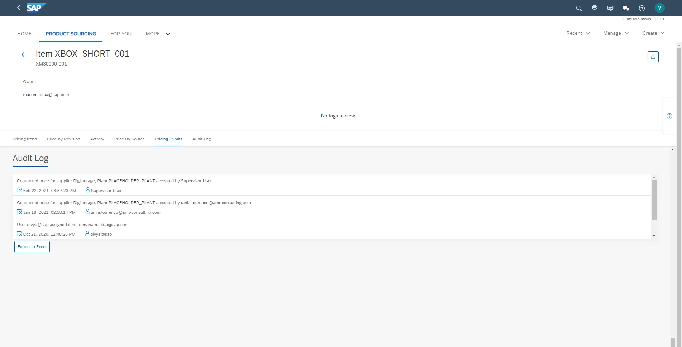Expand the MORE... navigation dropdown
The width and height of the screenshot is (682, 347).
click(158, 34)
